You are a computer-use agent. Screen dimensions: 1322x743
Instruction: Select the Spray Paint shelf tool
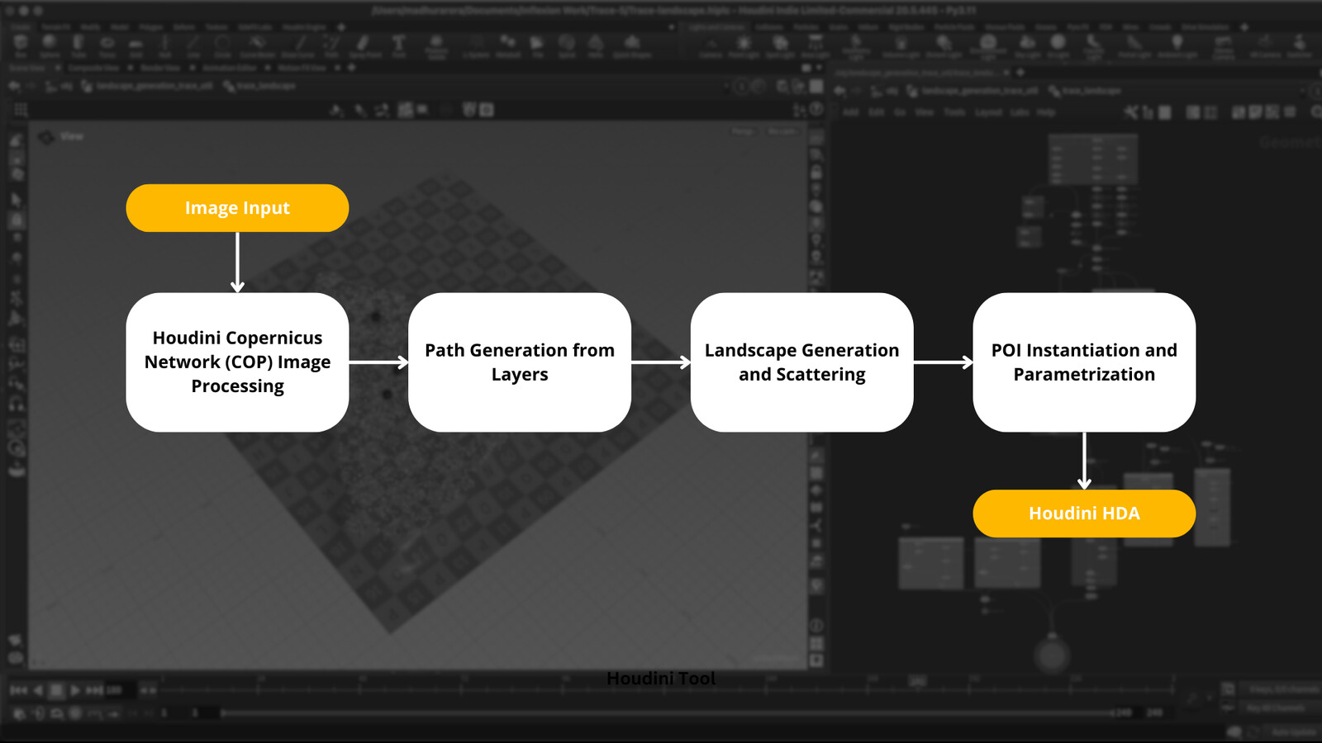click(x=364, y=45)
